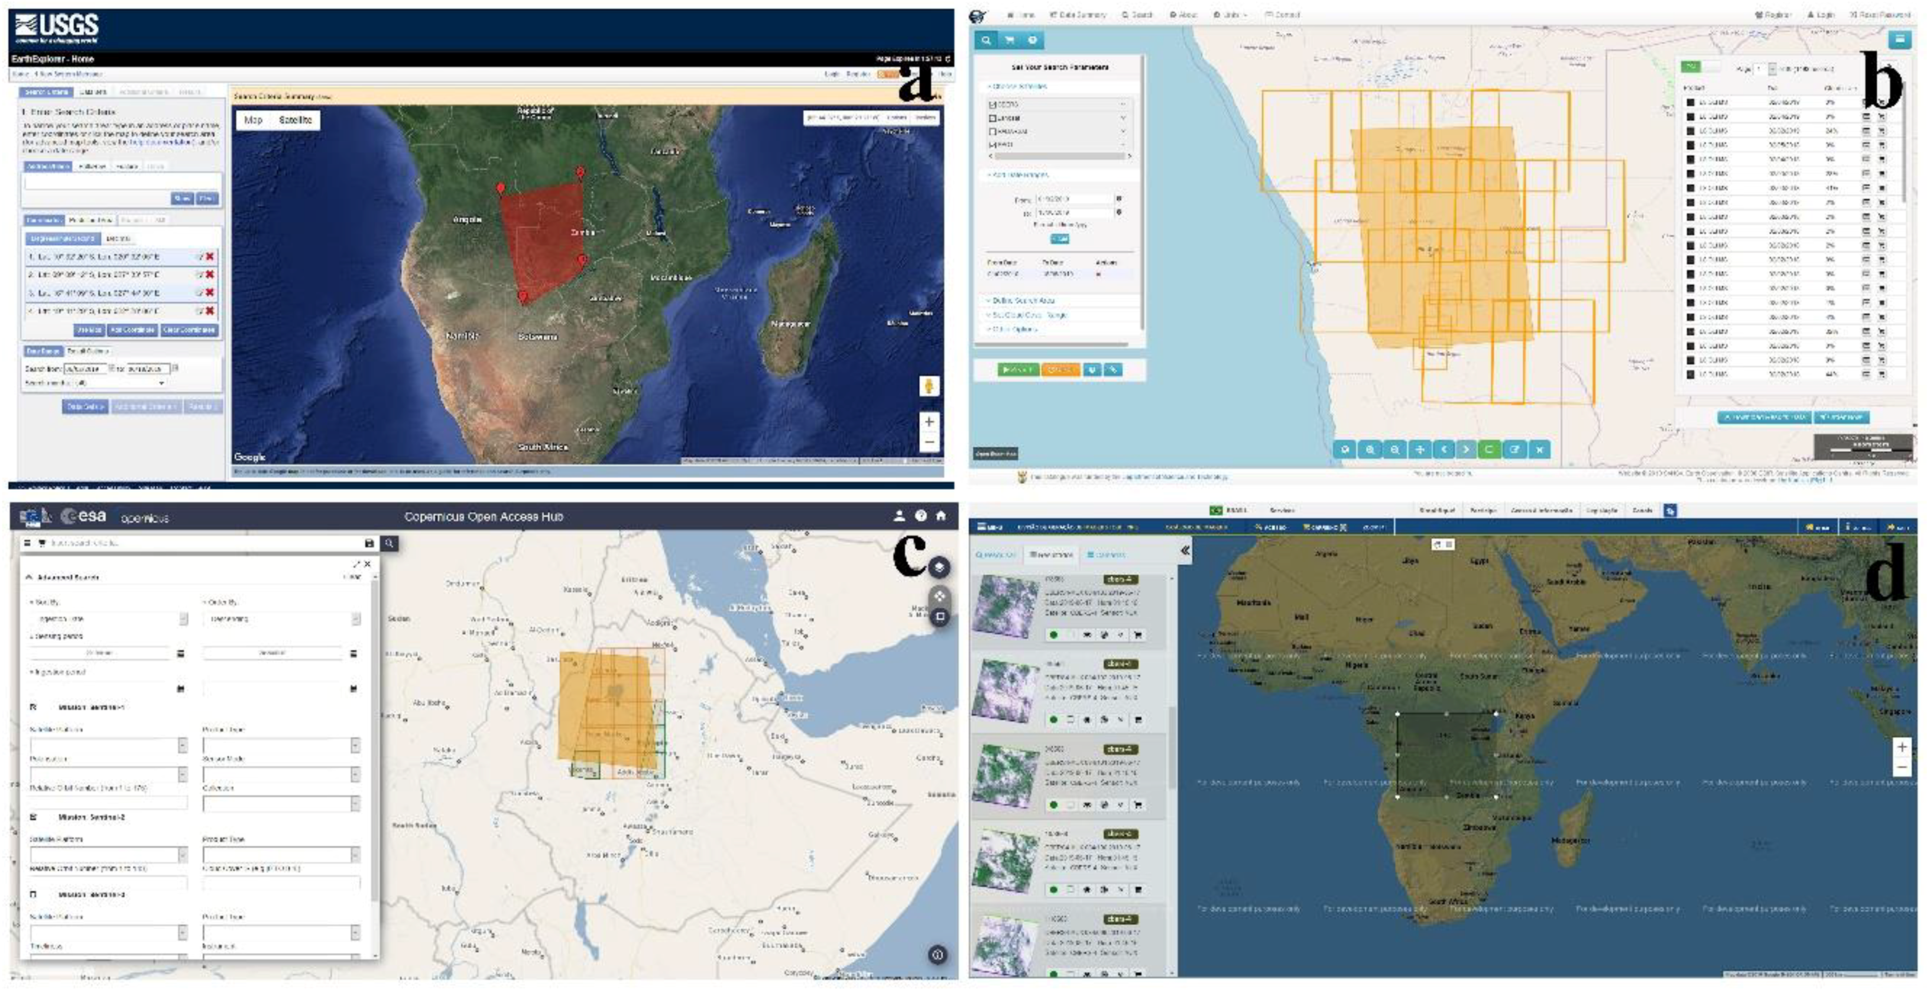
Task: Switch to the Data Sets tab in EarthExplorer
Action: [x=93, y=92]
